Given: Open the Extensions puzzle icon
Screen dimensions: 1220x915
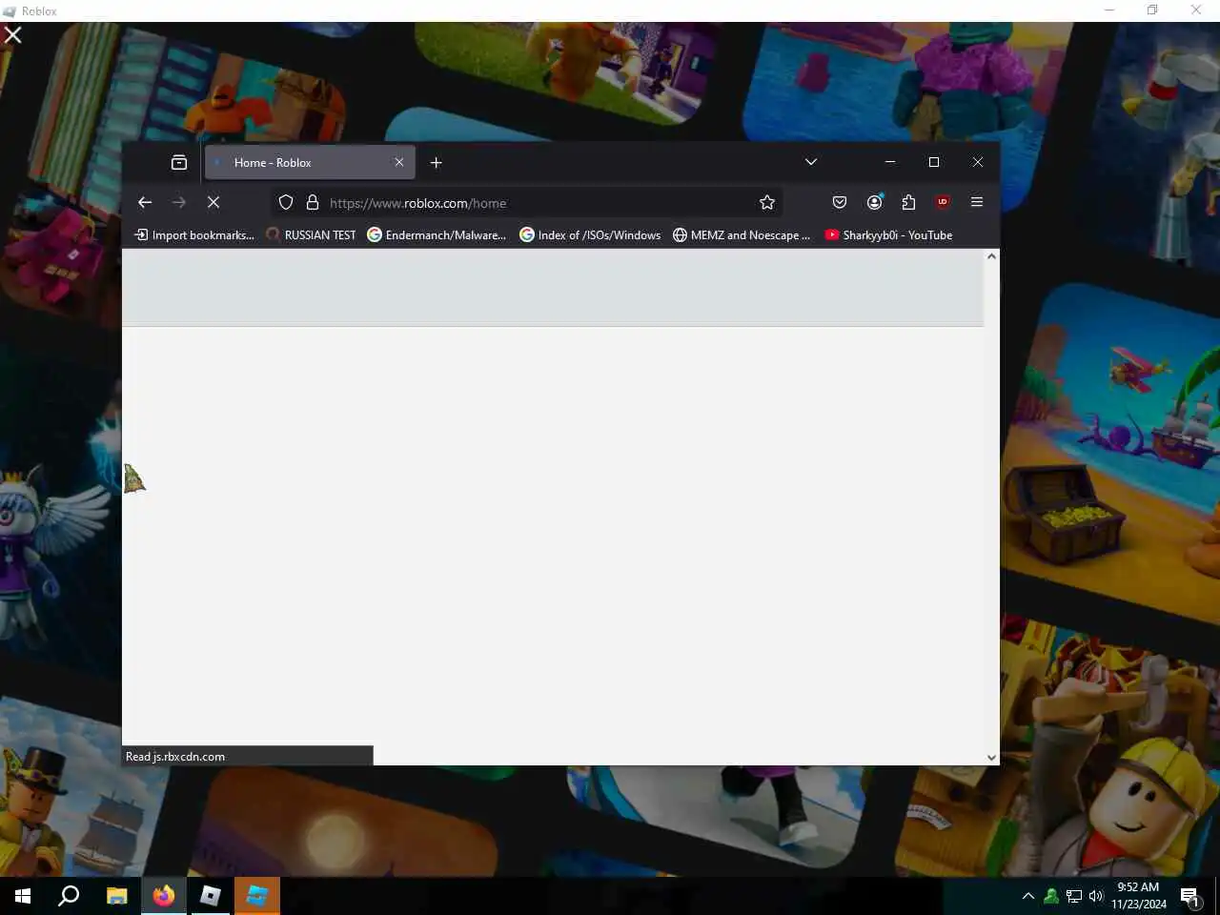Looking at the screenshot, I should 908,202.
